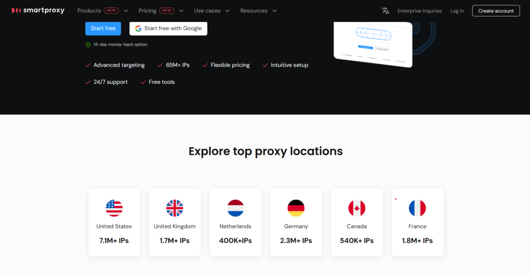Click Start free with Google button
The width and height of the screenshot is (530, 275).
pyautogui.click(x=168, y=28)
